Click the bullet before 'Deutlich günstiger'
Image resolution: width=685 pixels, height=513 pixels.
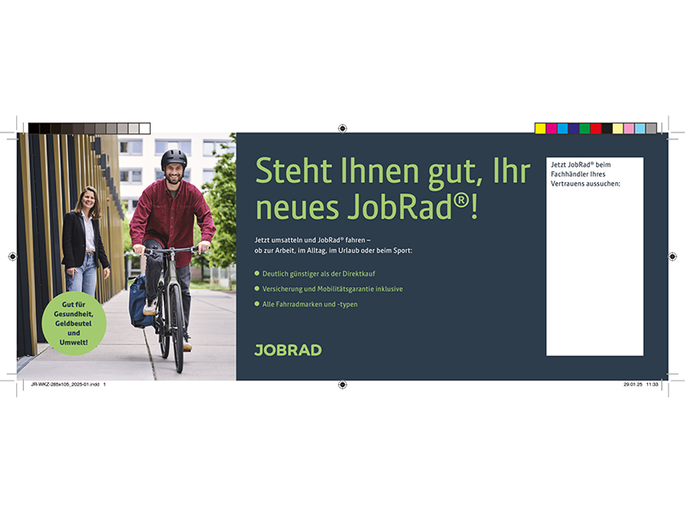[x=257, y=274]
